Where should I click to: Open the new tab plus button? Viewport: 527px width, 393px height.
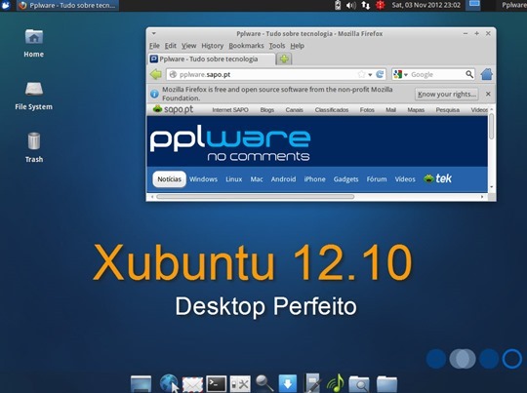[284, 59]
